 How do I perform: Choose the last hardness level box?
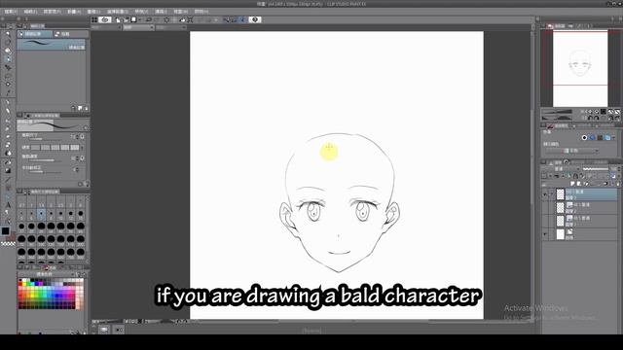tap(74, 147)
